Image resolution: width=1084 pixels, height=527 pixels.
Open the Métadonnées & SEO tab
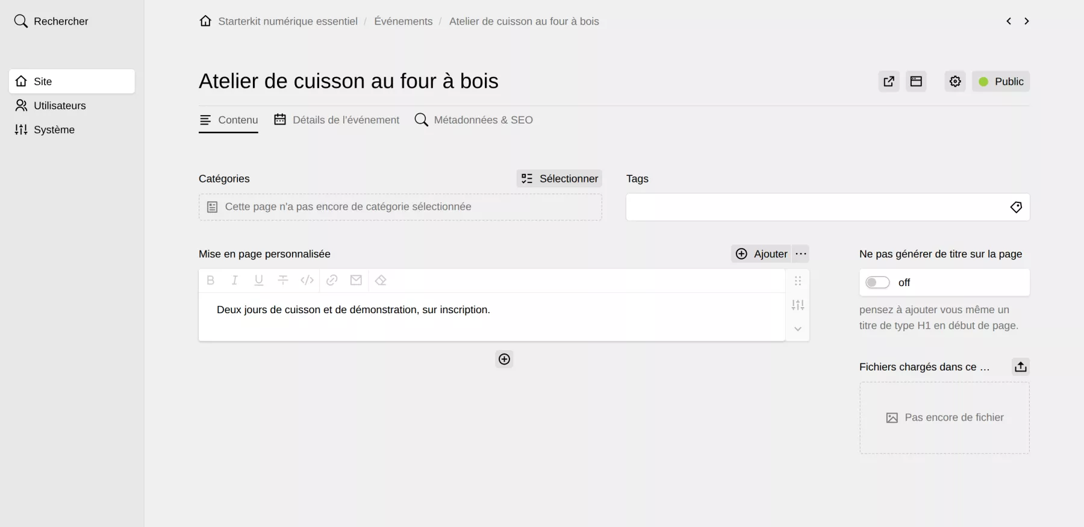[x=474, y=120]
